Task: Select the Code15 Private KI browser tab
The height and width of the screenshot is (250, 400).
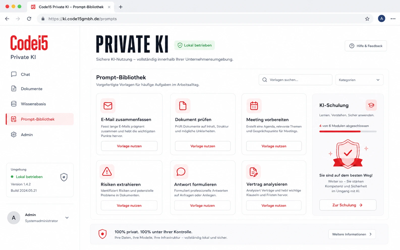Action: pyautogui.click(x=71, y=7)
